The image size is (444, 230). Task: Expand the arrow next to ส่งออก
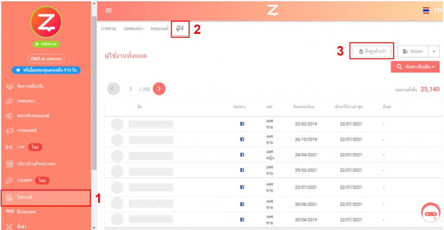(x=434, y=51)
